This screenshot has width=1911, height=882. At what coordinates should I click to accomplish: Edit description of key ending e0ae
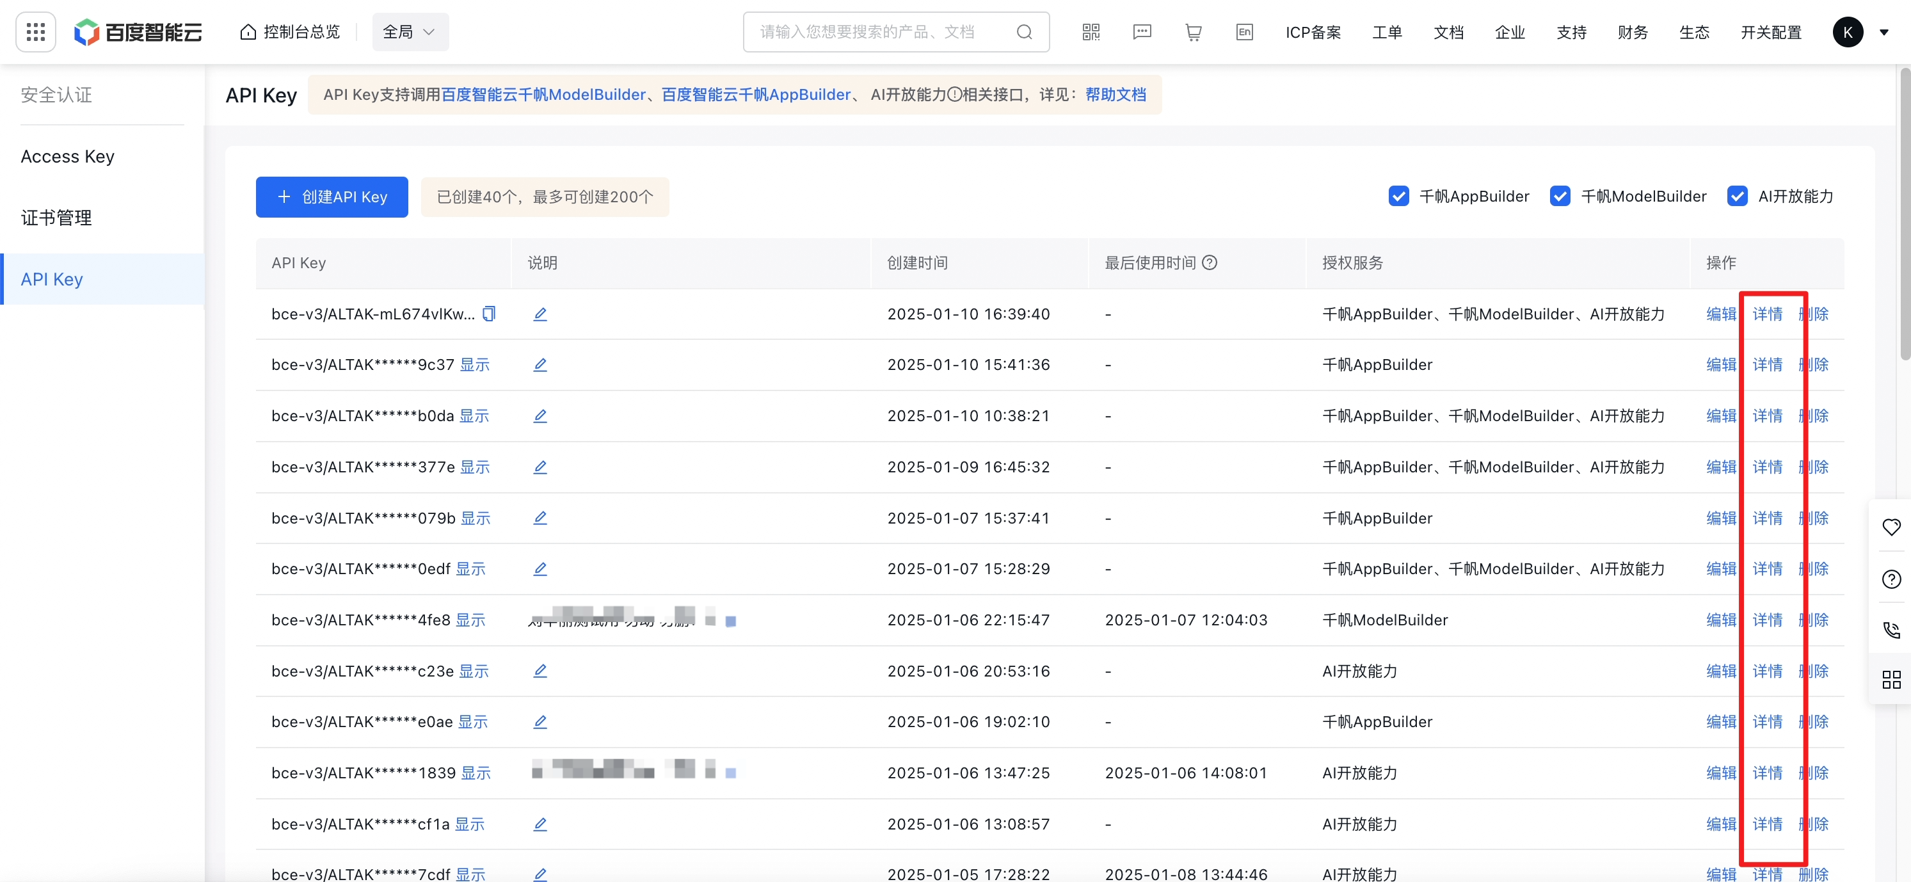coord(540,722)
